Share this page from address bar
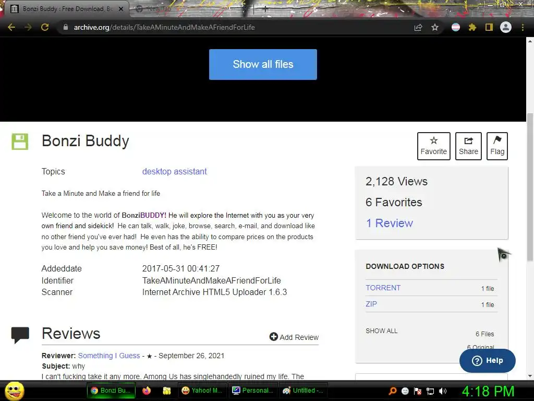The image size is (534, 401). (x=418, y=27)
